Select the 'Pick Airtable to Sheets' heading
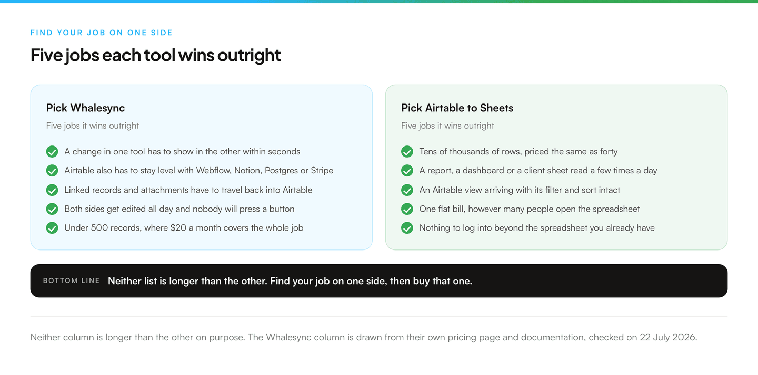758x375 pixels. pos(457,108)
